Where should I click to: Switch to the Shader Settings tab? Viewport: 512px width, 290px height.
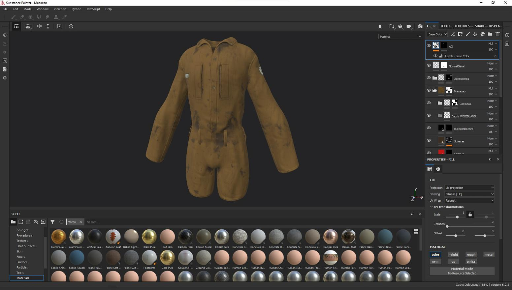tap(481, 26)
